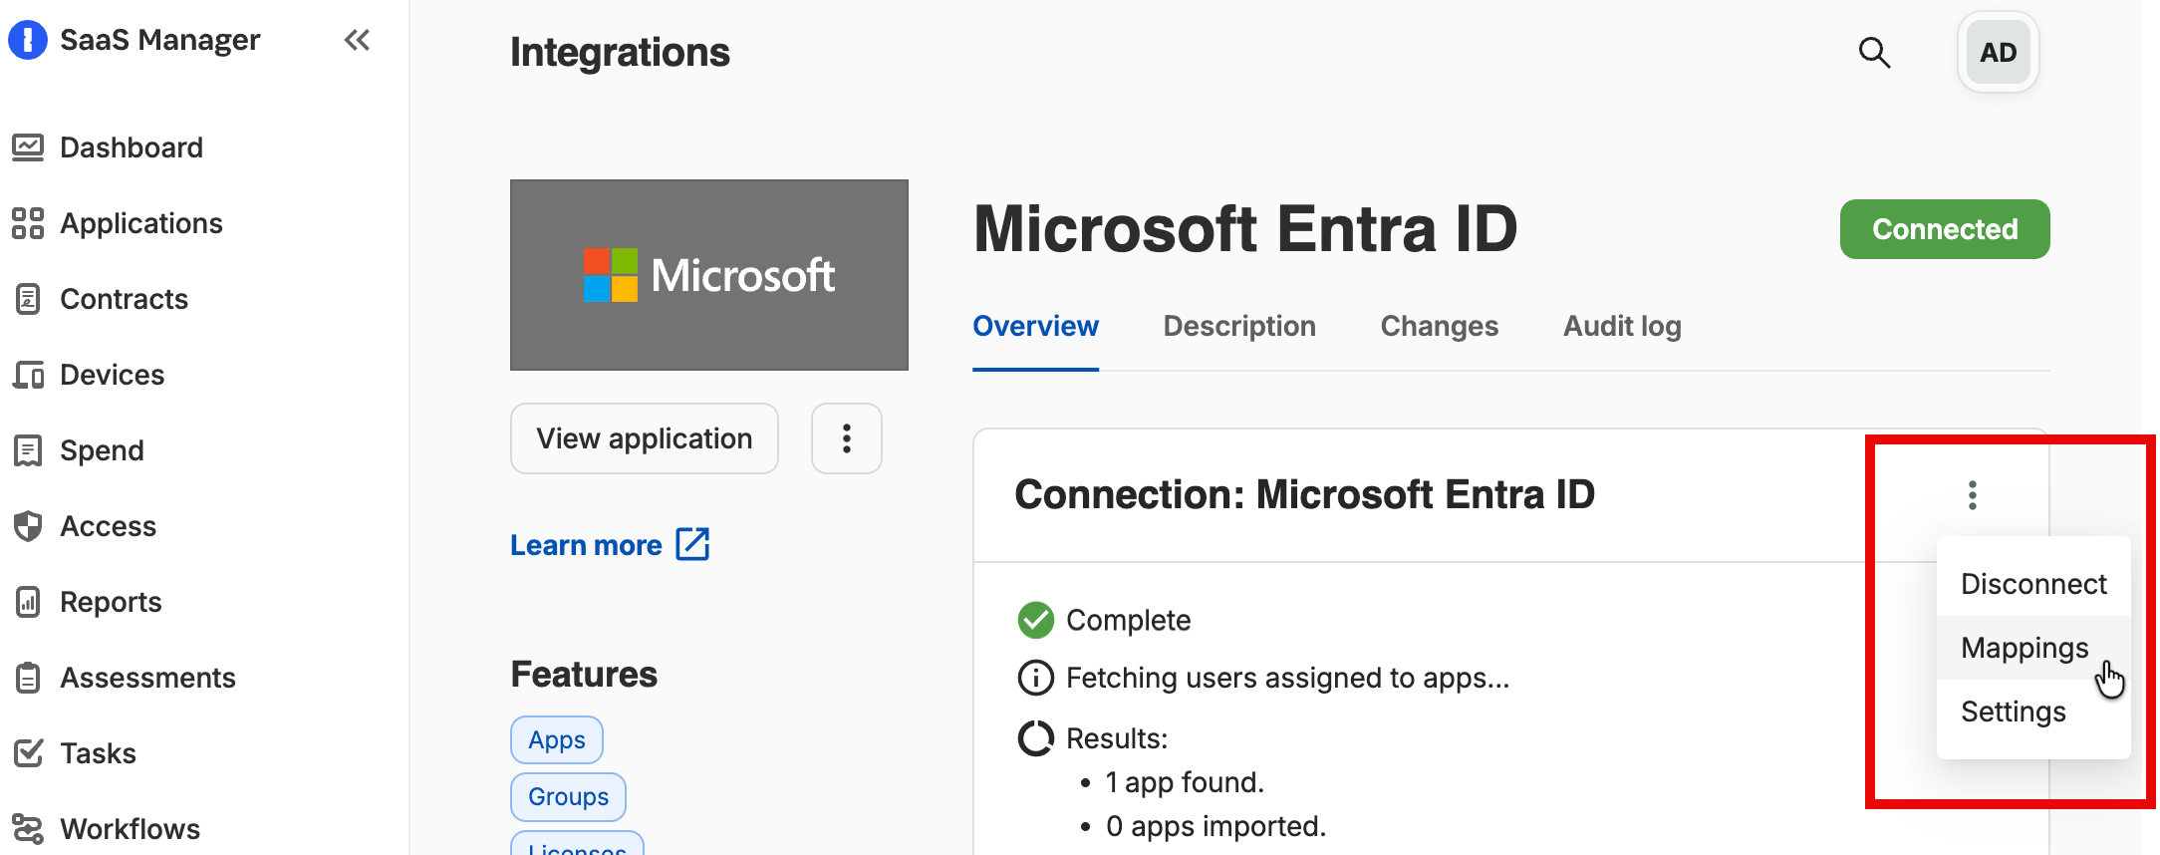
Task: Collapse the sidebar with double-chevron icon
Action: (357, 40)
